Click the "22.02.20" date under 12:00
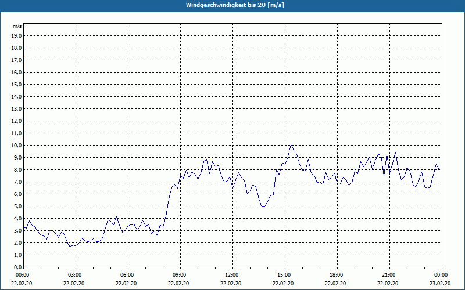The height and width of the screenshot is (290, 465). tap(231, 284)
